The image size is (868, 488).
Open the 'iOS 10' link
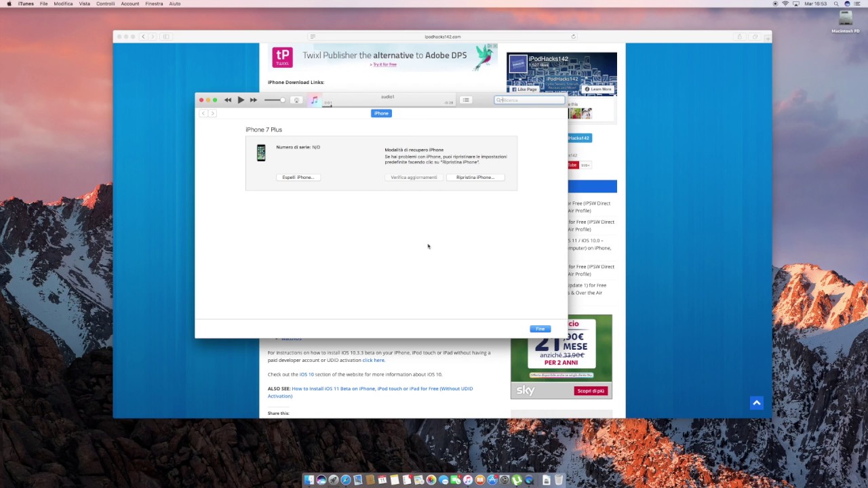(x=307, y=374)
